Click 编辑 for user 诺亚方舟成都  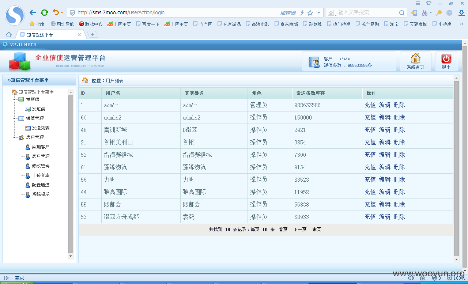point(385,217)
